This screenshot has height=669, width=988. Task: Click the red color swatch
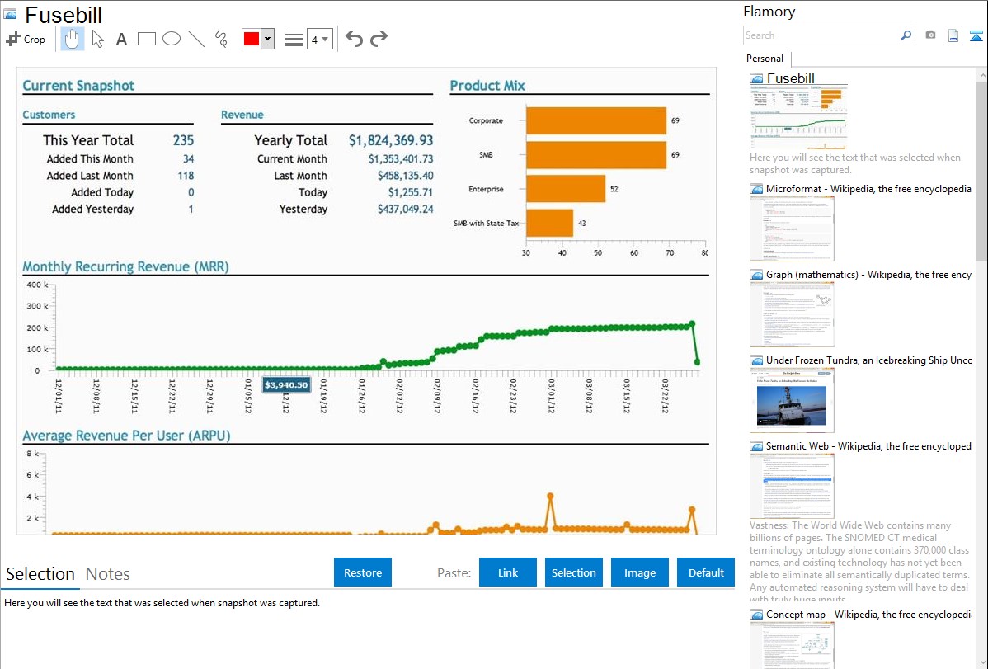(x=252, y=39)
